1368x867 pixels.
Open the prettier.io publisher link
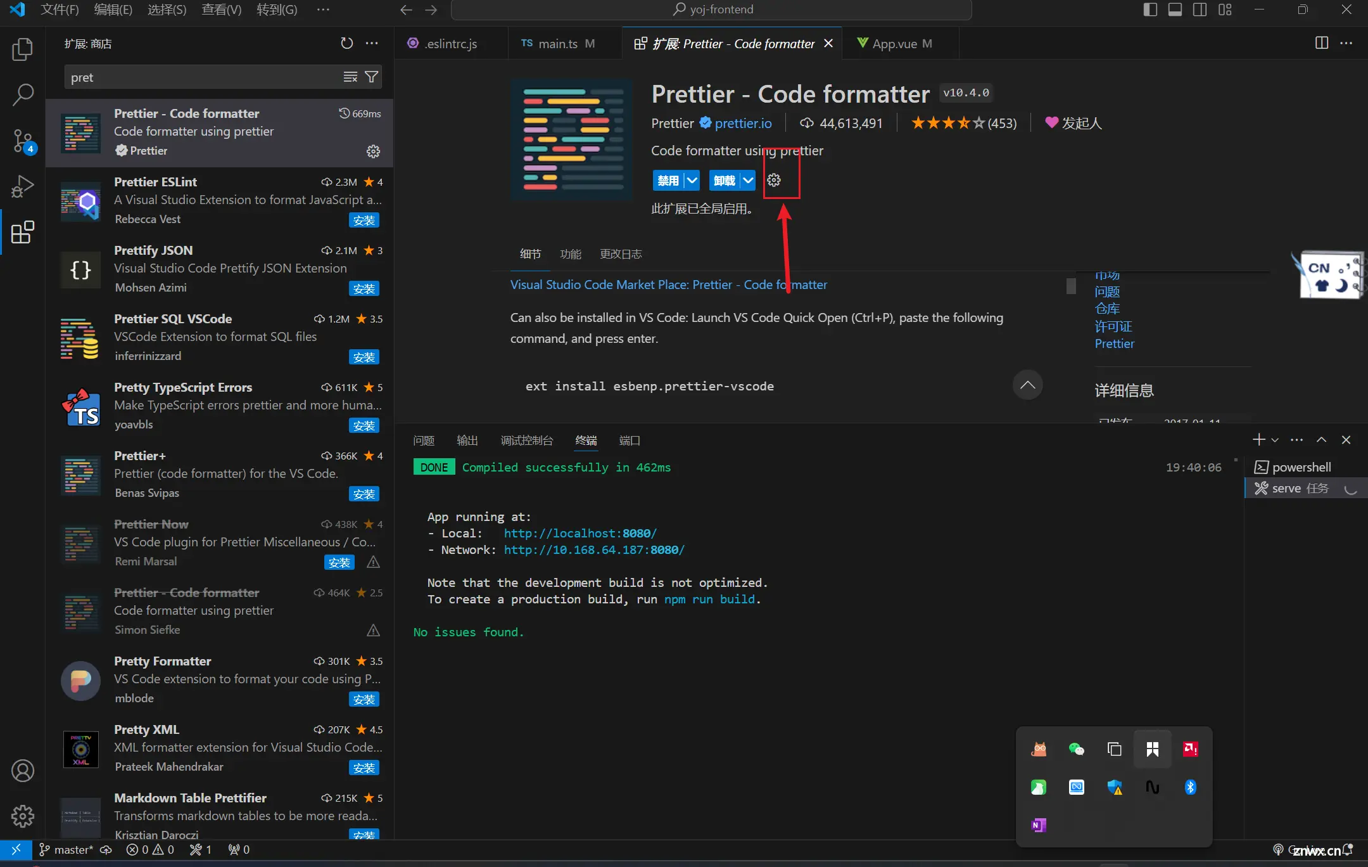click(x=743, y=123)
